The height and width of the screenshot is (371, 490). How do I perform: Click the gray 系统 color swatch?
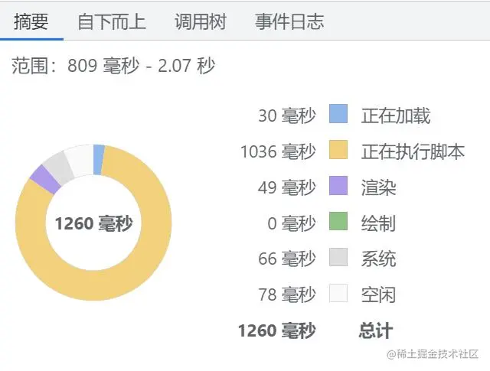[338, 259]
